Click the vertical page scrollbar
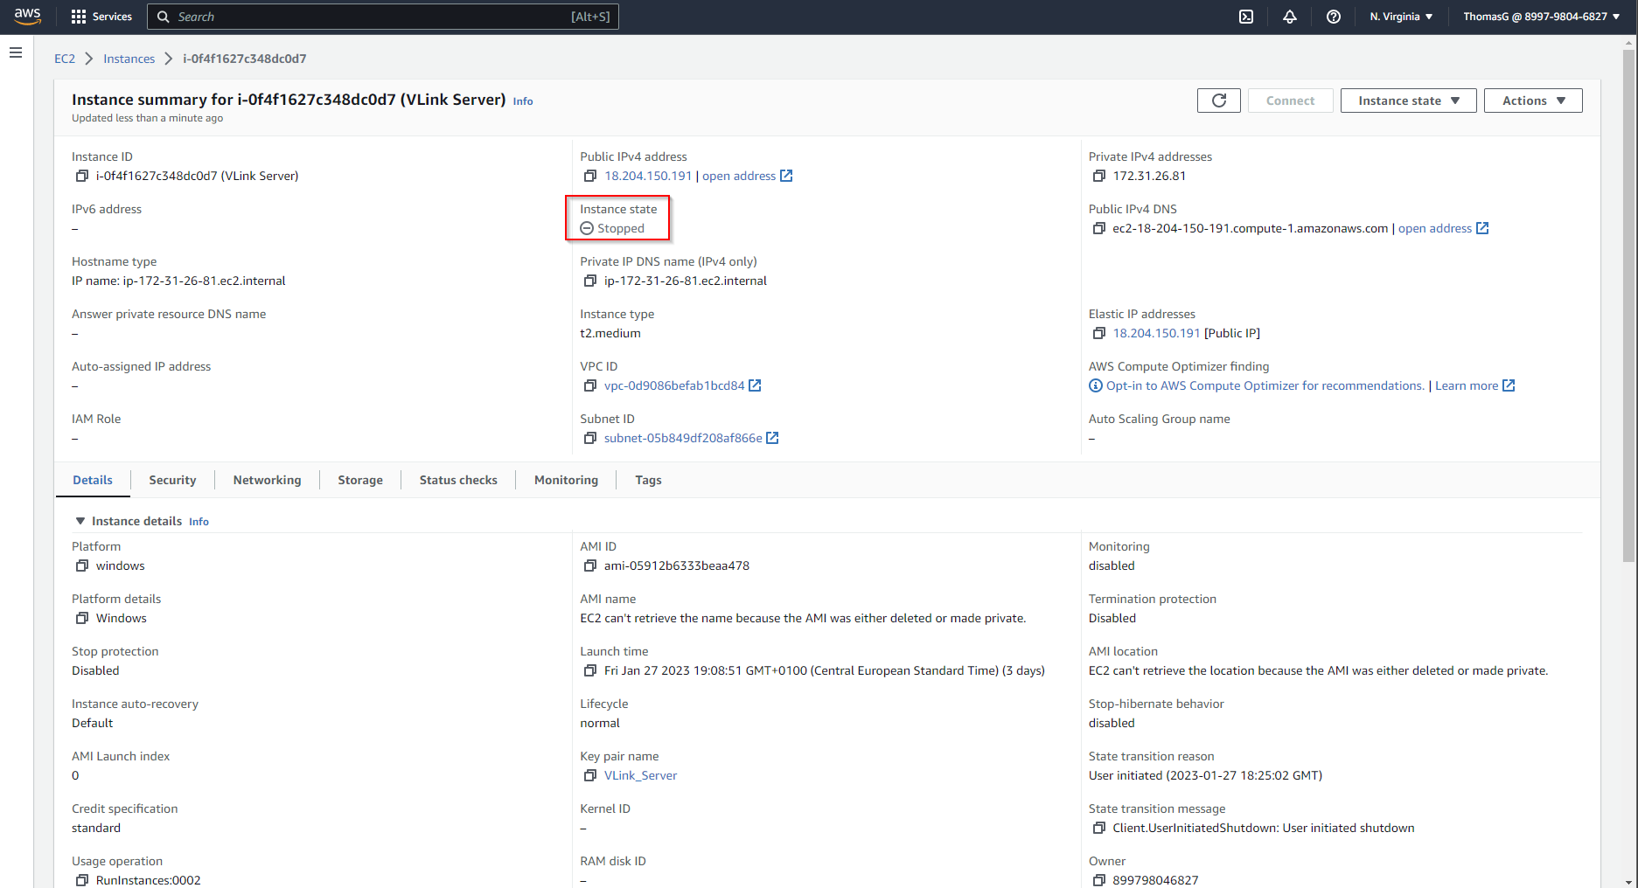Screen dimensions: 1638x888 [1628, 306]
